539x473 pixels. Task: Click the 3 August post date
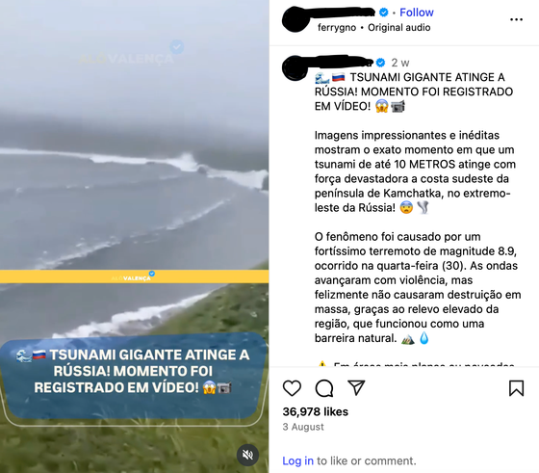(x=303, y=427)
